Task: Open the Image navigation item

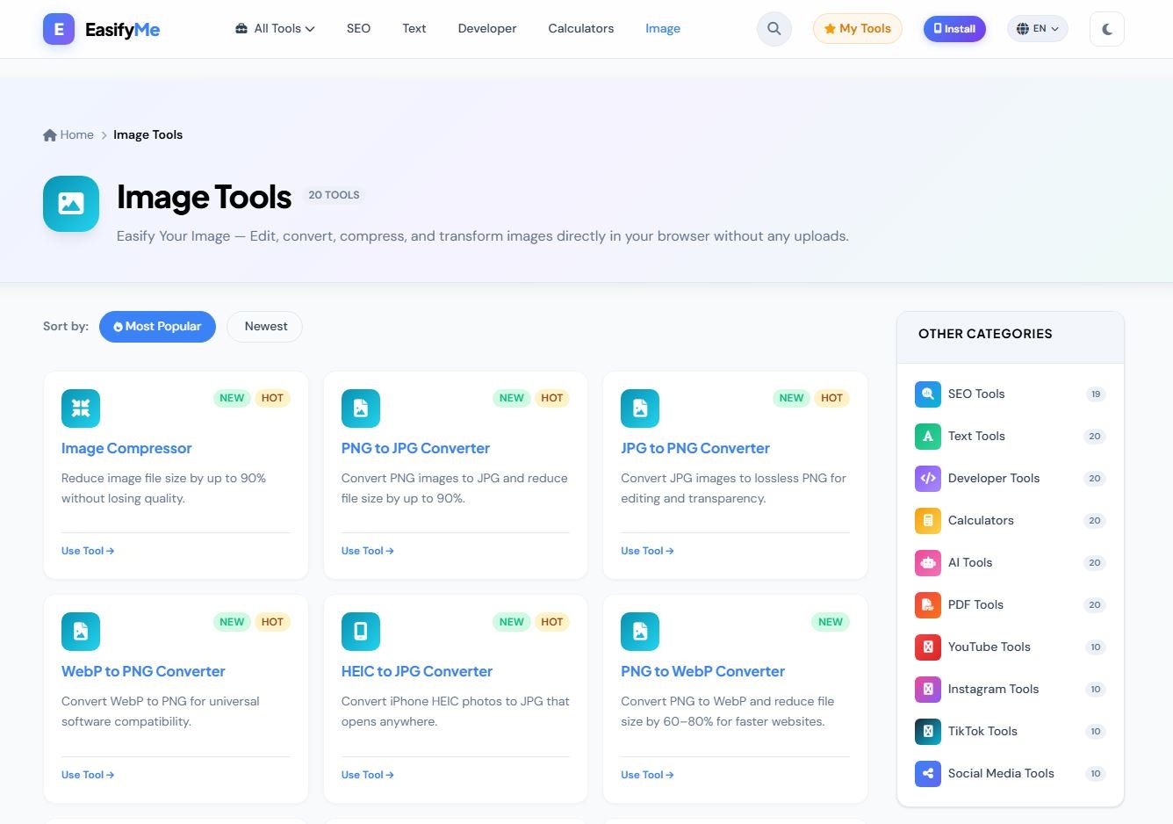Action: pos(663,29)
